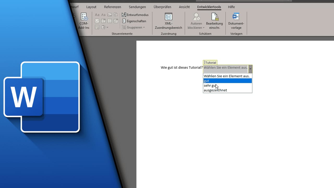Switch to the Ansicht tab
This screenshot has height=188, width=334.
[x=184, y=7]
